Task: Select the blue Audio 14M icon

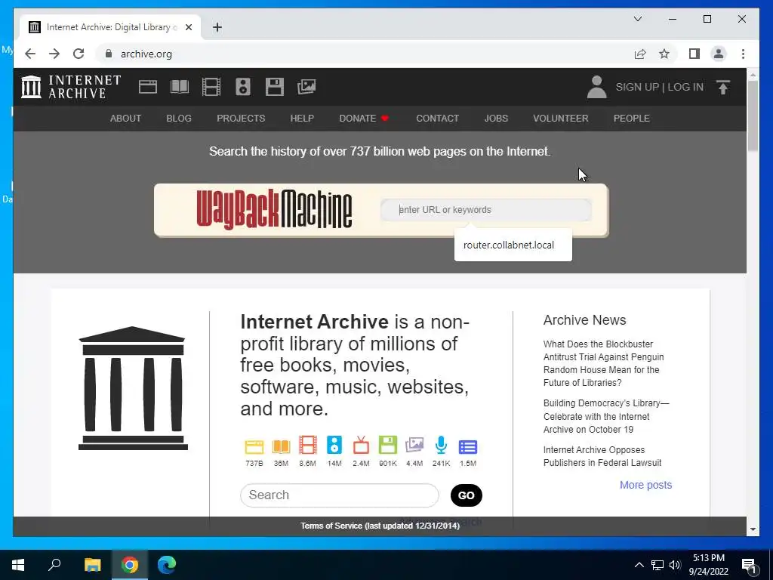Action: [334, 445]
